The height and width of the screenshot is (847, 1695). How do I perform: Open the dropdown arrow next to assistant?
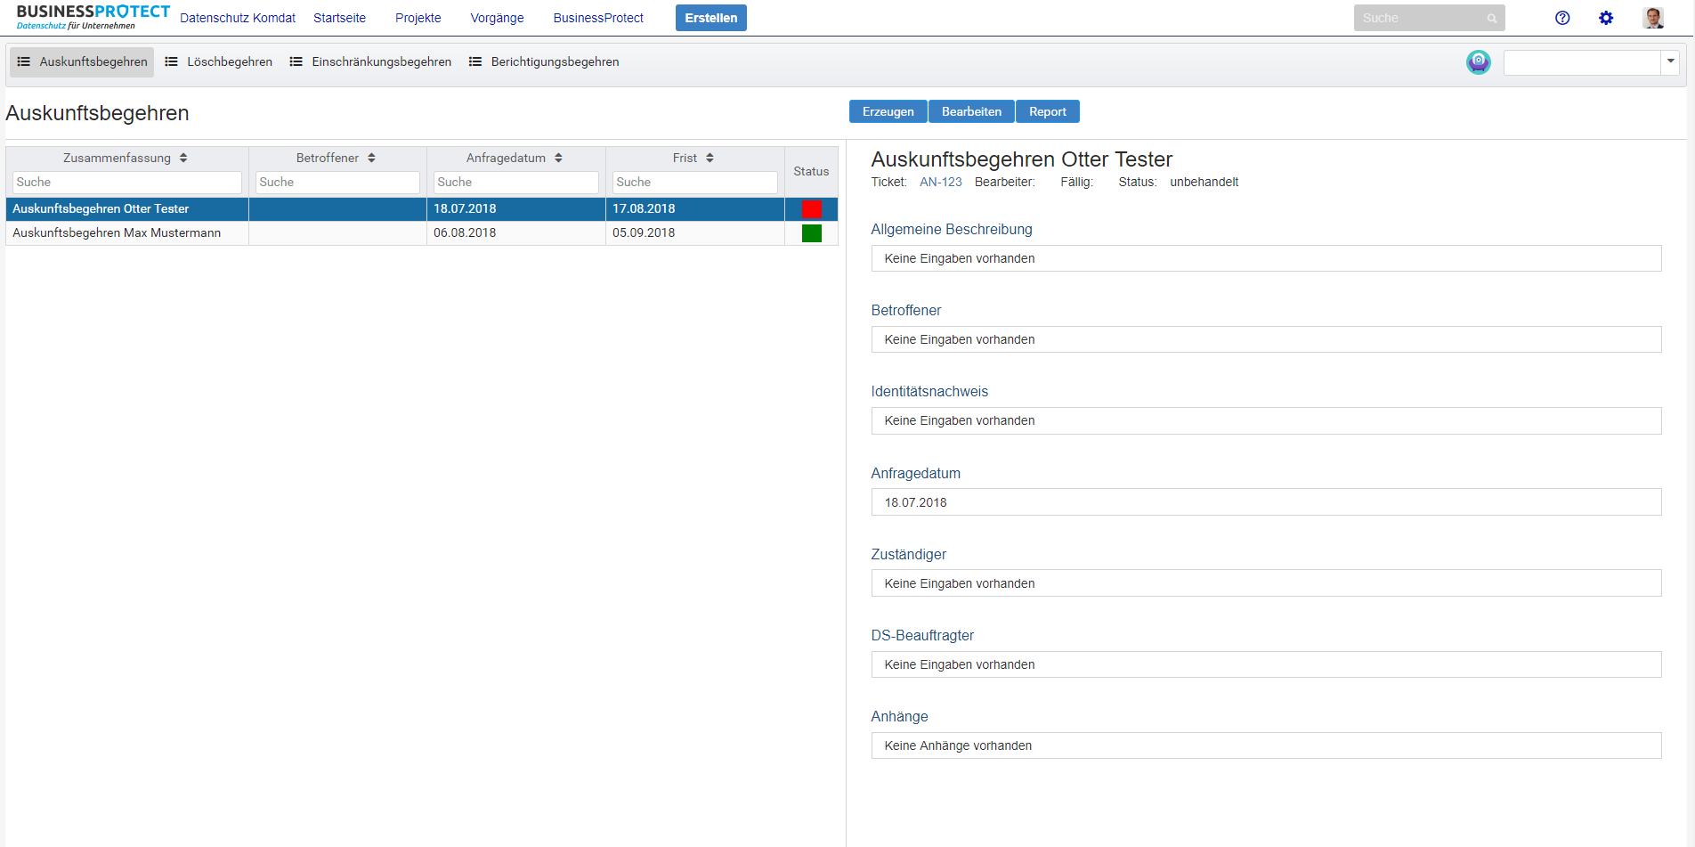[1671, 62]
